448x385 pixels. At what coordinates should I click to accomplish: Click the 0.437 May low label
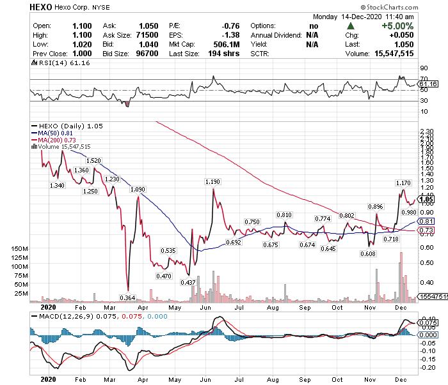[188, 283]
